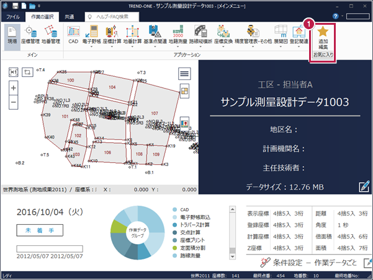The height and width of the screenshot is (280, 373).
Task: Open 登記関連 registration icon
Action: pyautogui.click(x=299, y=35)
